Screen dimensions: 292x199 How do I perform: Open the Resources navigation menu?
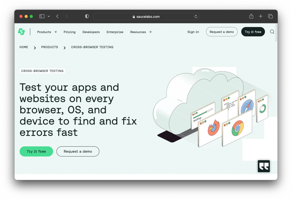tap(138, 32)
